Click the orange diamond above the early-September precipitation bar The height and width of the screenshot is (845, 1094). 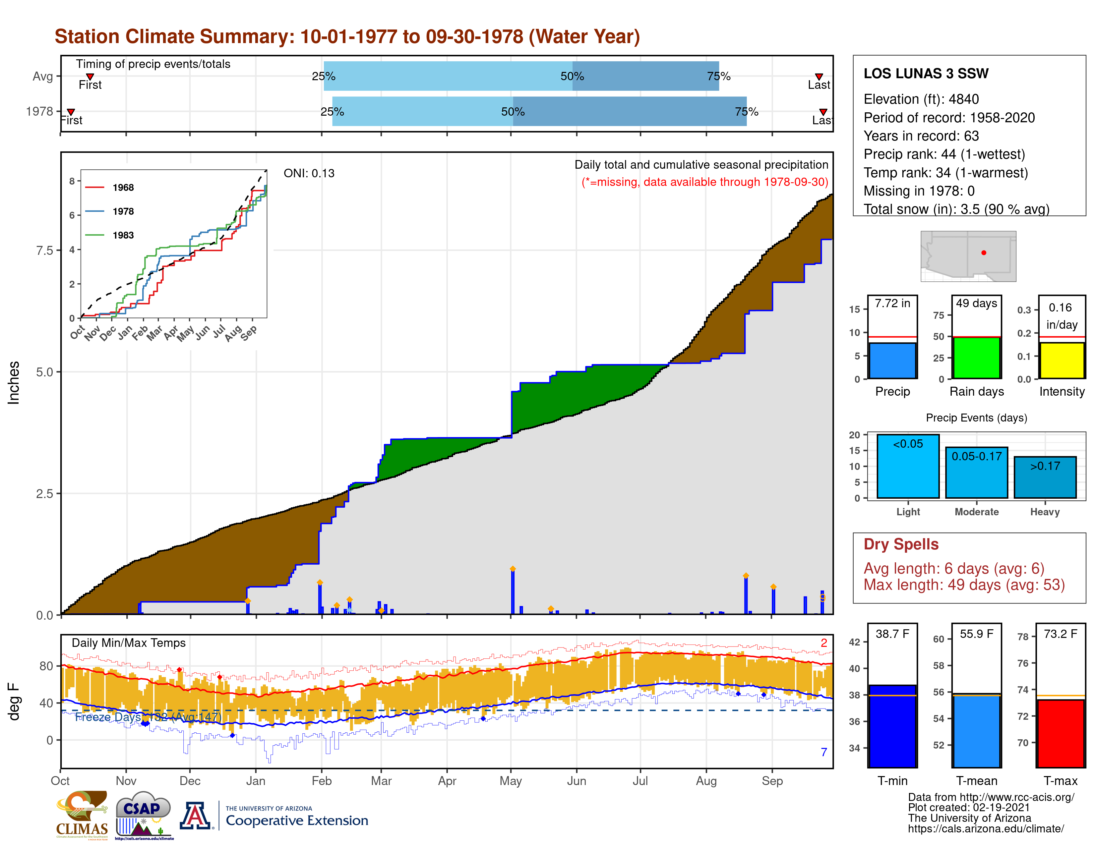(x=773, y=587)
